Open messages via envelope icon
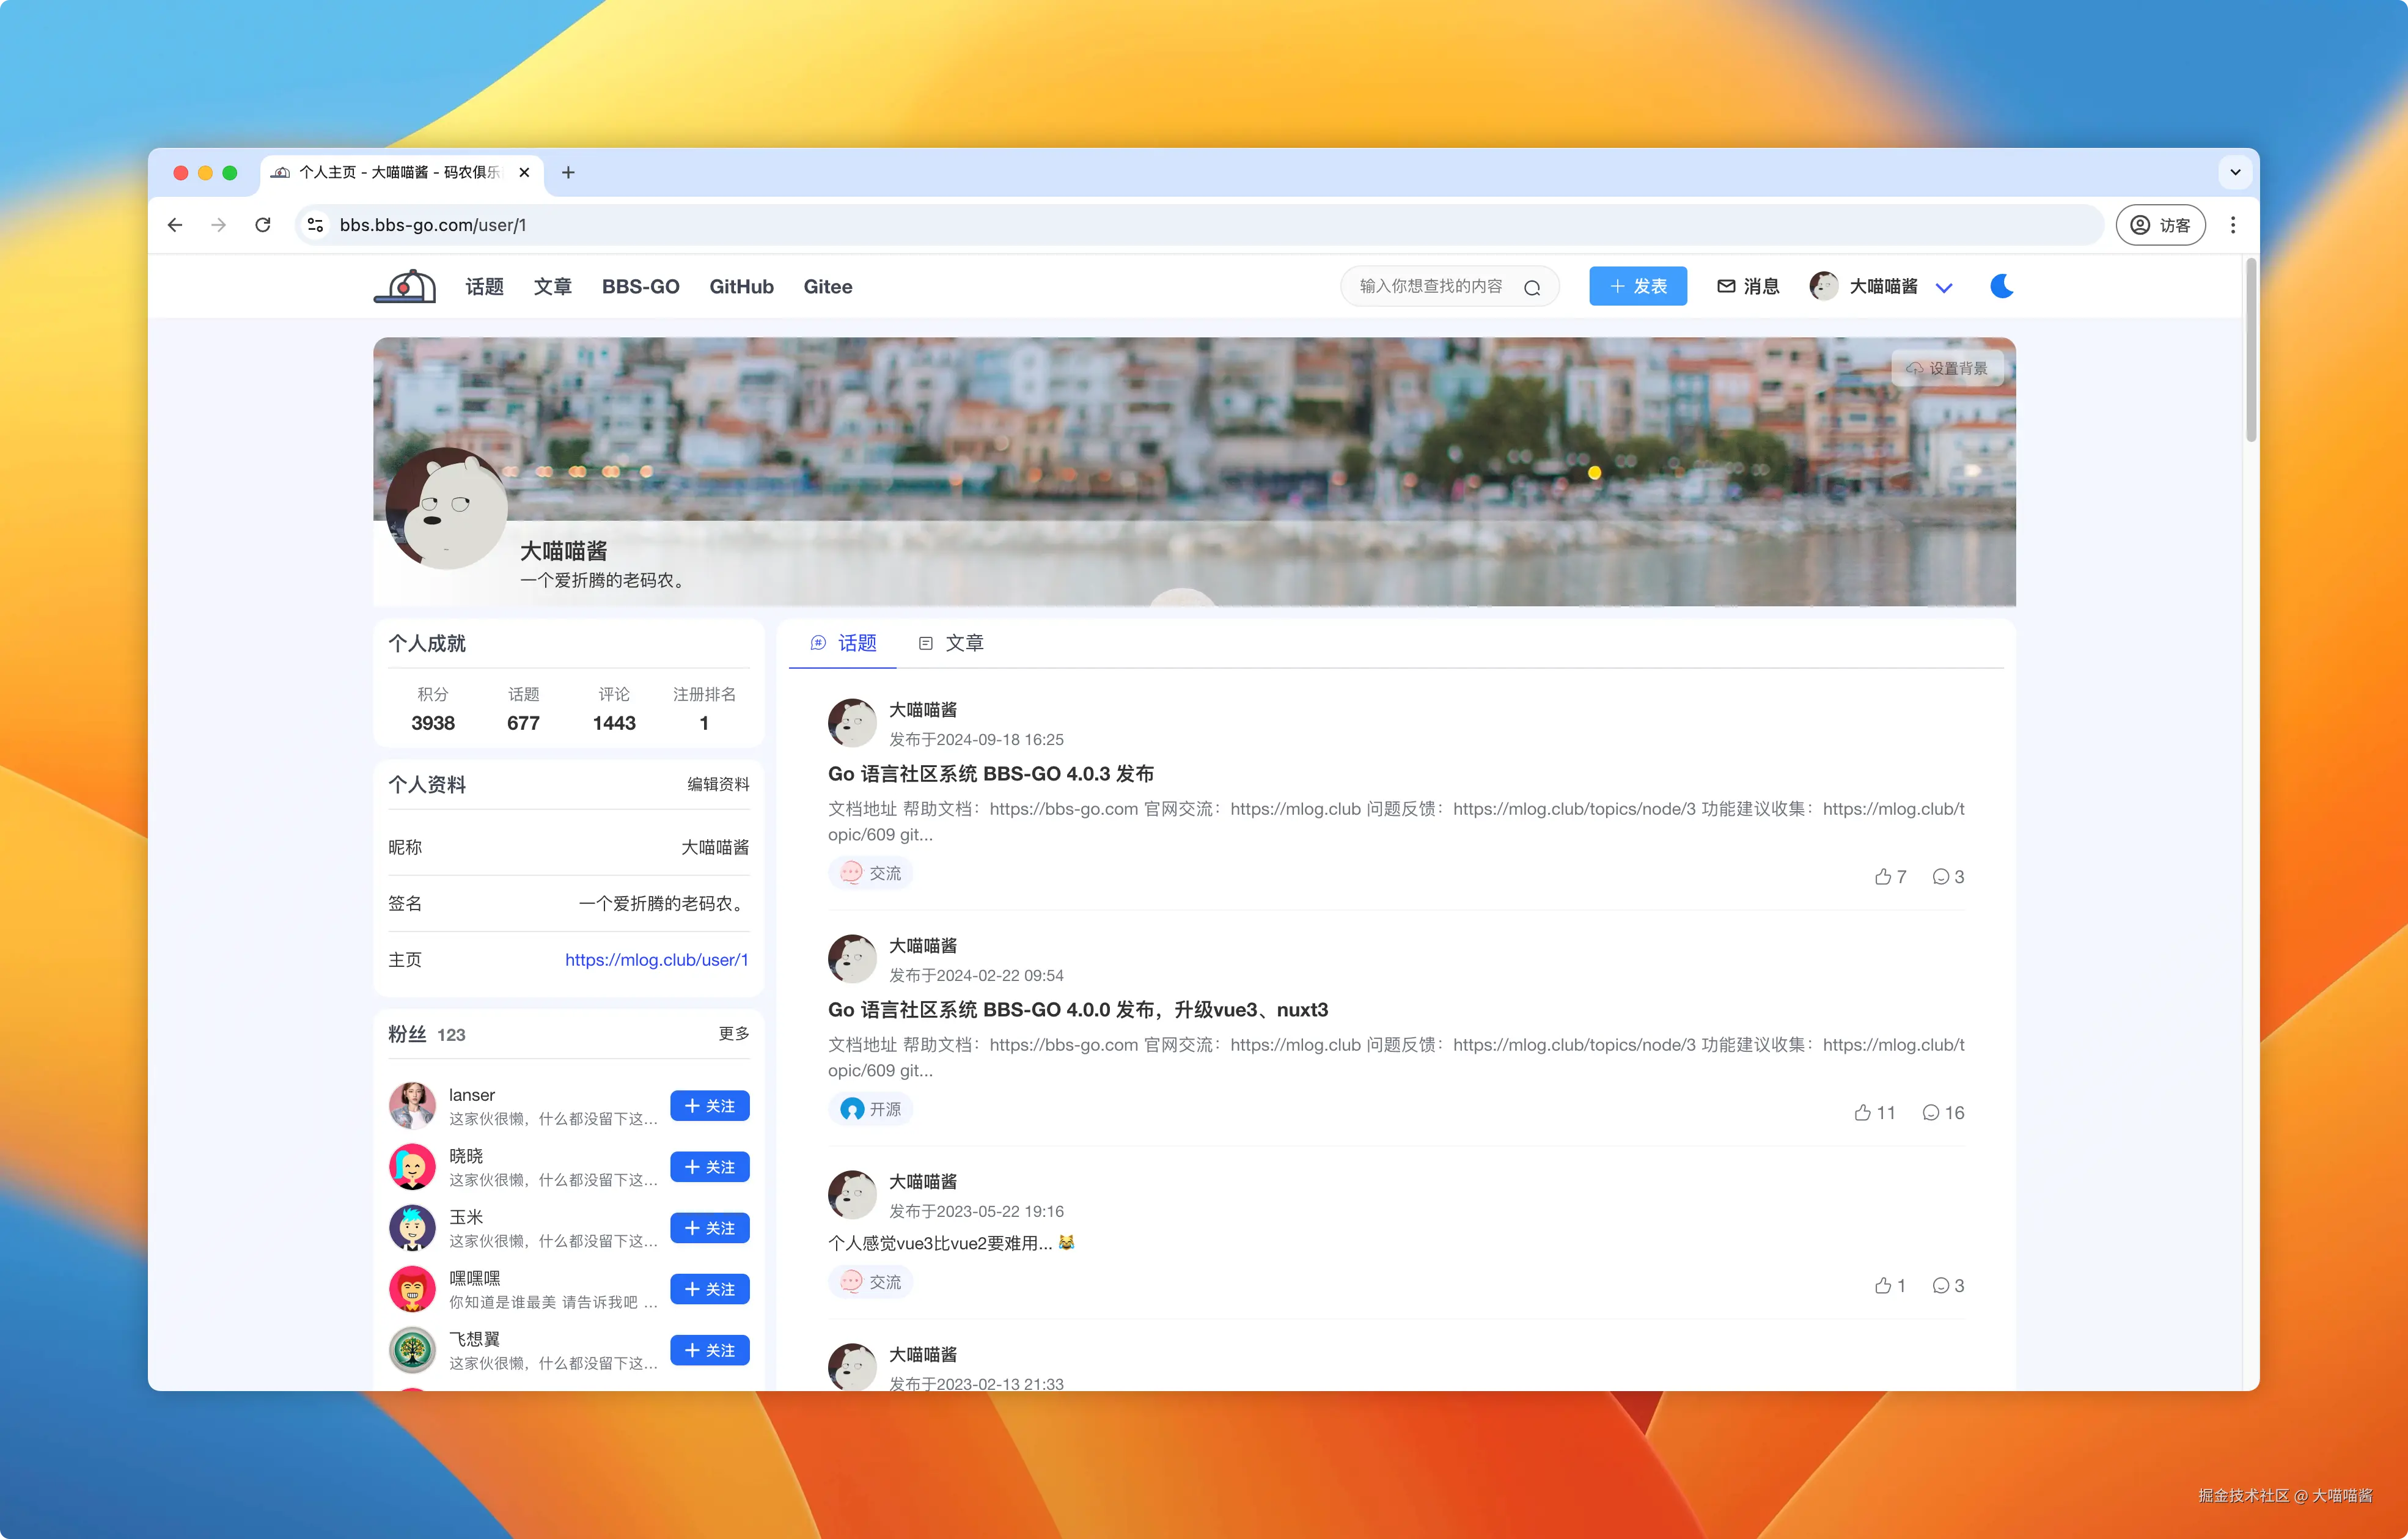The height and width of the screenshot is (1539, 2408). click(1726, 286)
